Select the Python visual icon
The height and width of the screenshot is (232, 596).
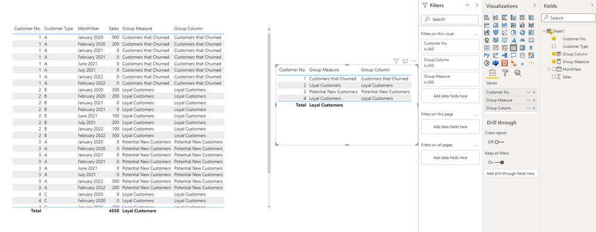pos(487,55)
